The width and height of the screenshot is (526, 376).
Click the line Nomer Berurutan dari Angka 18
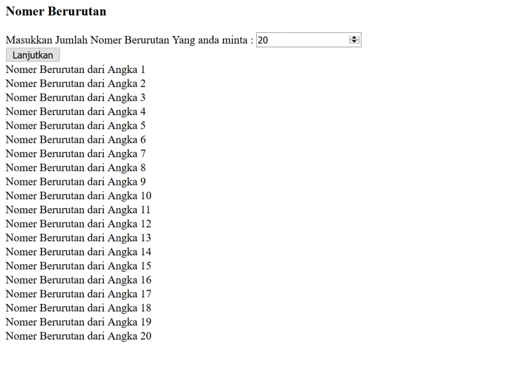[78, 308]
